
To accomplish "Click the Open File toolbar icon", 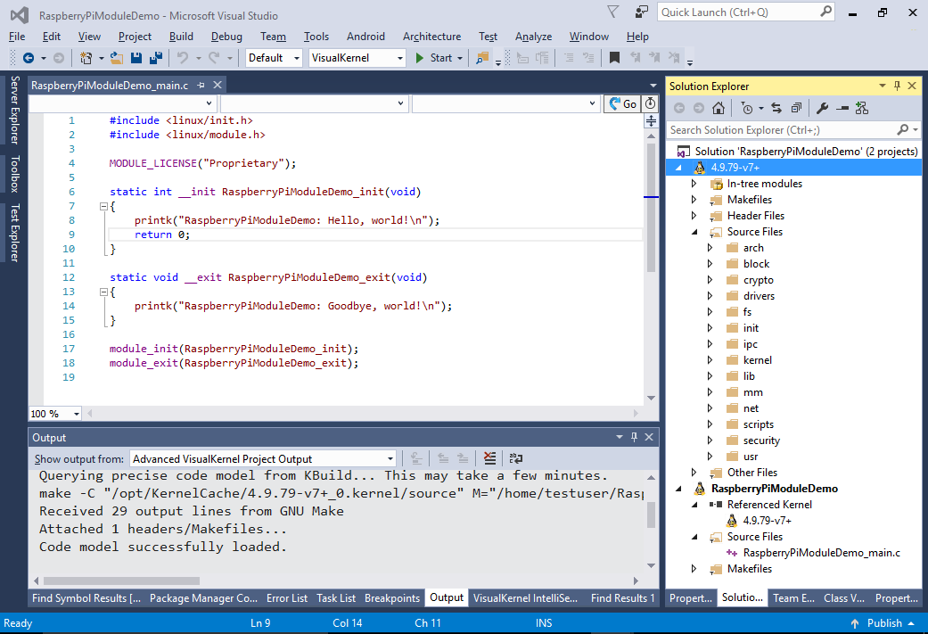I will pyautogui.click(x=117, y=58).
